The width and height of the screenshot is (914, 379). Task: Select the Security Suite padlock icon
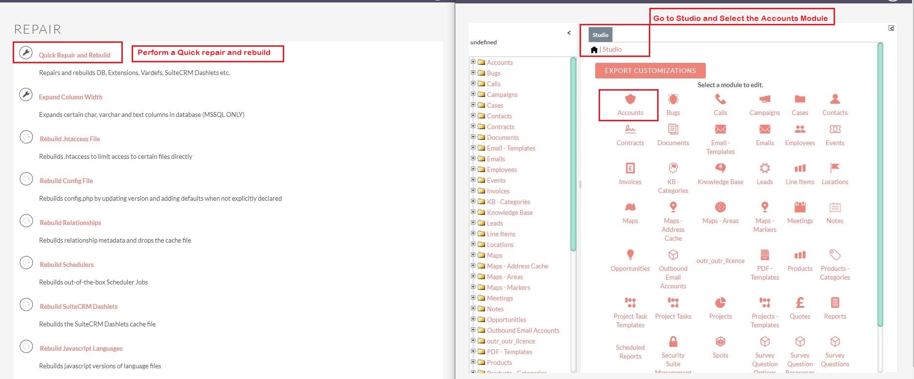673,341
